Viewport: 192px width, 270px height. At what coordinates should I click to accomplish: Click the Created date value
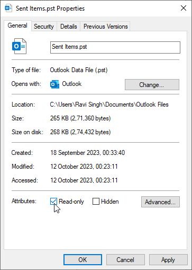tap(88, 153)
